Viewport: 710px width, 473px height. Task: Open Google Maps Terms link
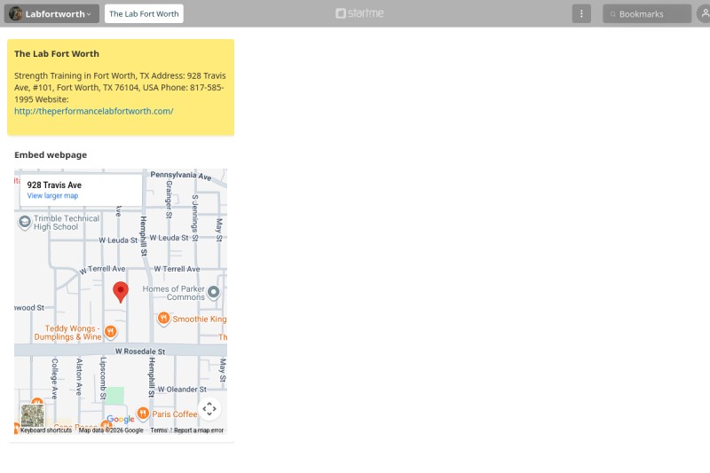[x=159, y=430]
